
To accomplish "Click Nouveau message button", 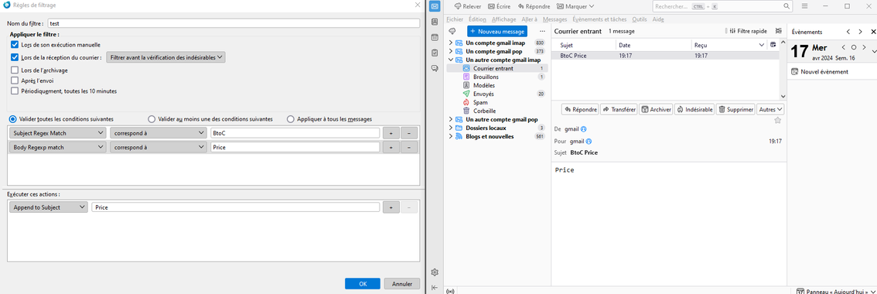I will coord(497,32).
